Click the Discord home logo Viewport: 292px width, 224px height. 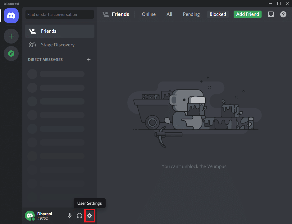pyautogui.click(x=11, y=16)
